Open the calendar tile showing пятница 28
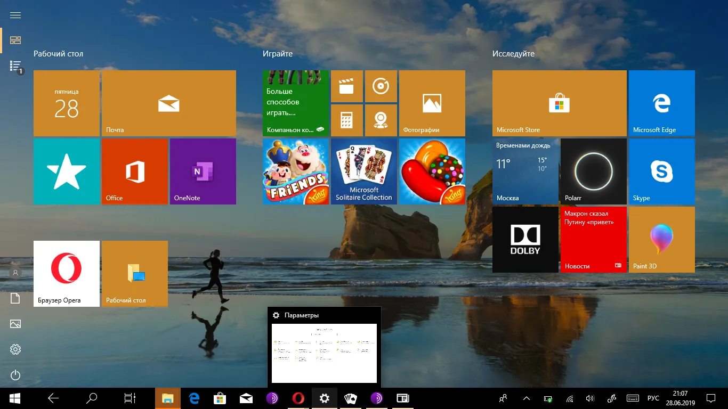This screenshot has width=728, height=409. point(67,103)
